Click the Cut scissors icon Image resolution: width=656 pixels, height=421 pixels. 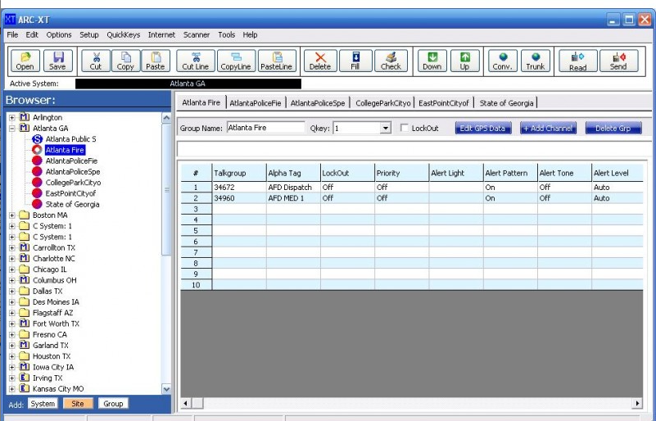point(96,57)
